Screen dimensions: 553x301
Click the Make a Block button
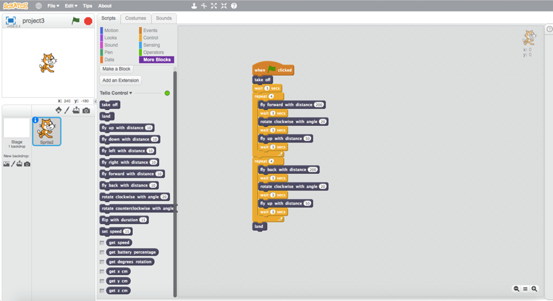click(116, 69)
